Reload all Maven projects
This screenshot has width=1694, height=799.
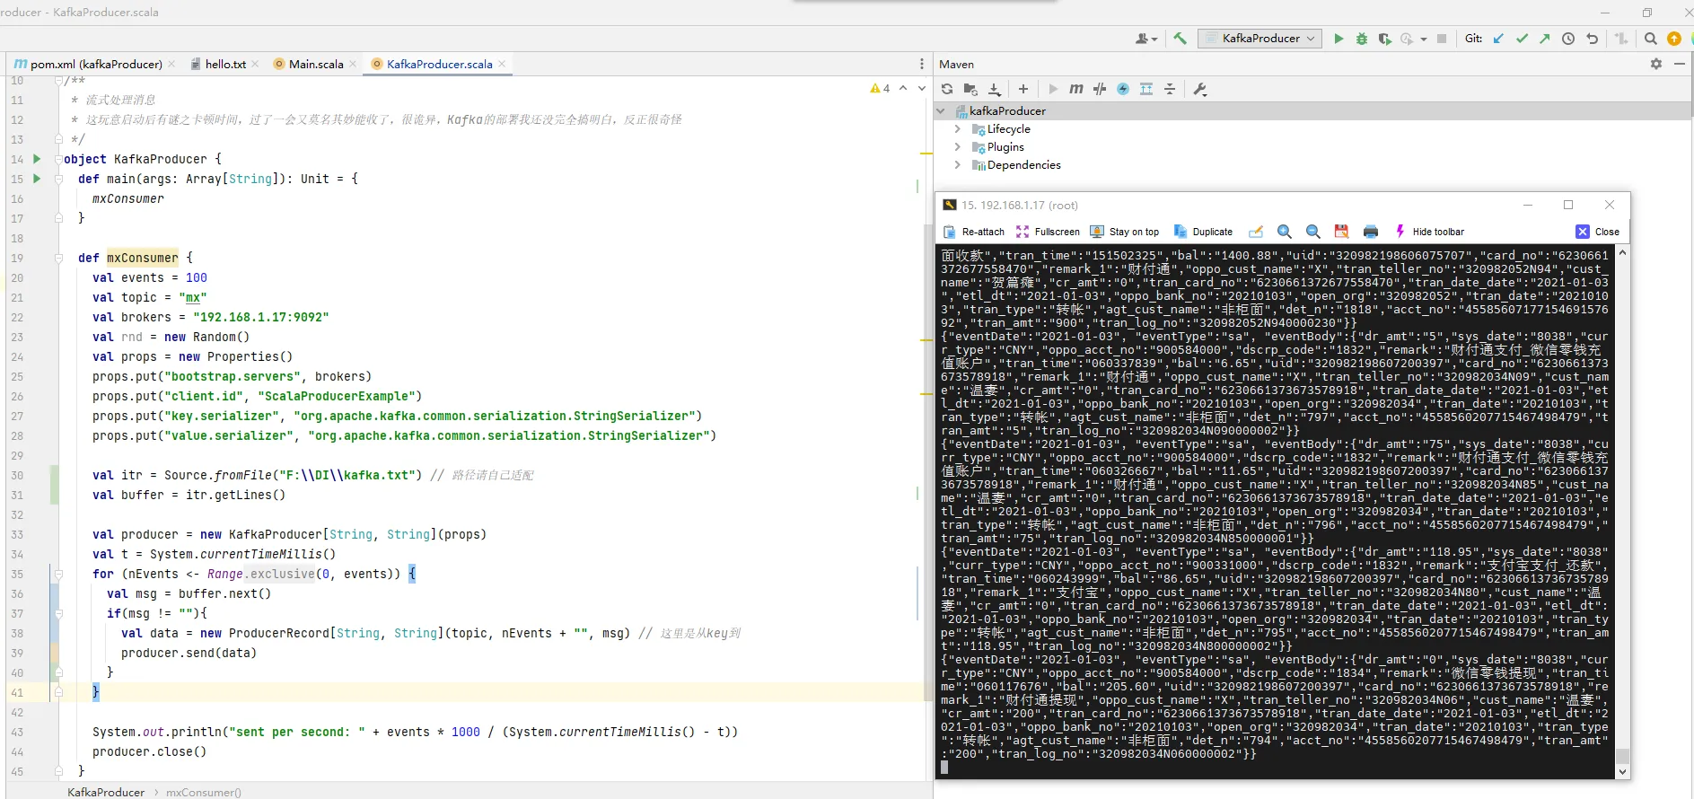(947, 89)
